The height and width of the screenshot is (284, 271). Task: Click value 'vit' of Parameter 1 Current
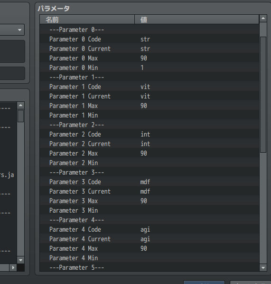[x=145, y=96]
